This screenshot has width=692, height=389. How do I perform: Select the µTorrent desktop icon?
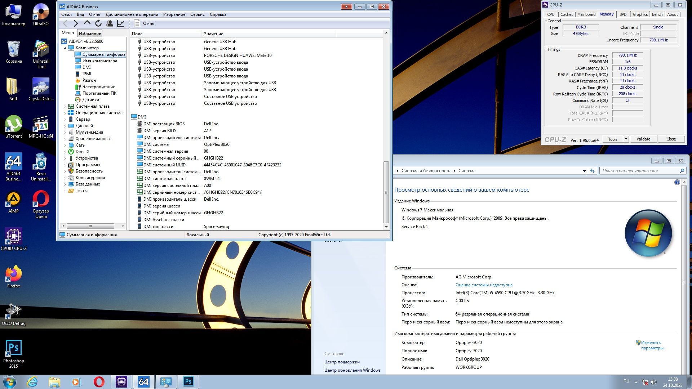[13, 127]
